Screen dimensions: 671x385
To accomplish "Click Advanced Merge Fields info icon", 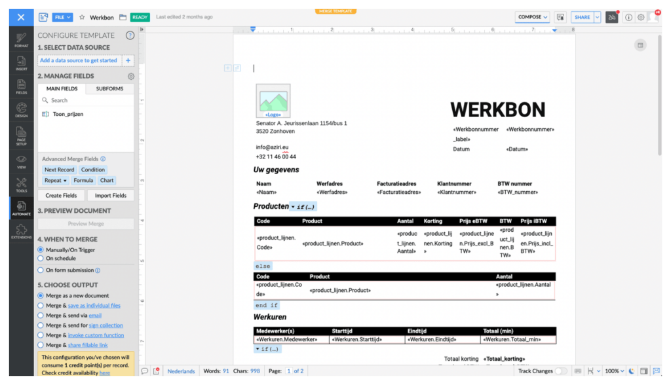I will click(x=103, y=158).
